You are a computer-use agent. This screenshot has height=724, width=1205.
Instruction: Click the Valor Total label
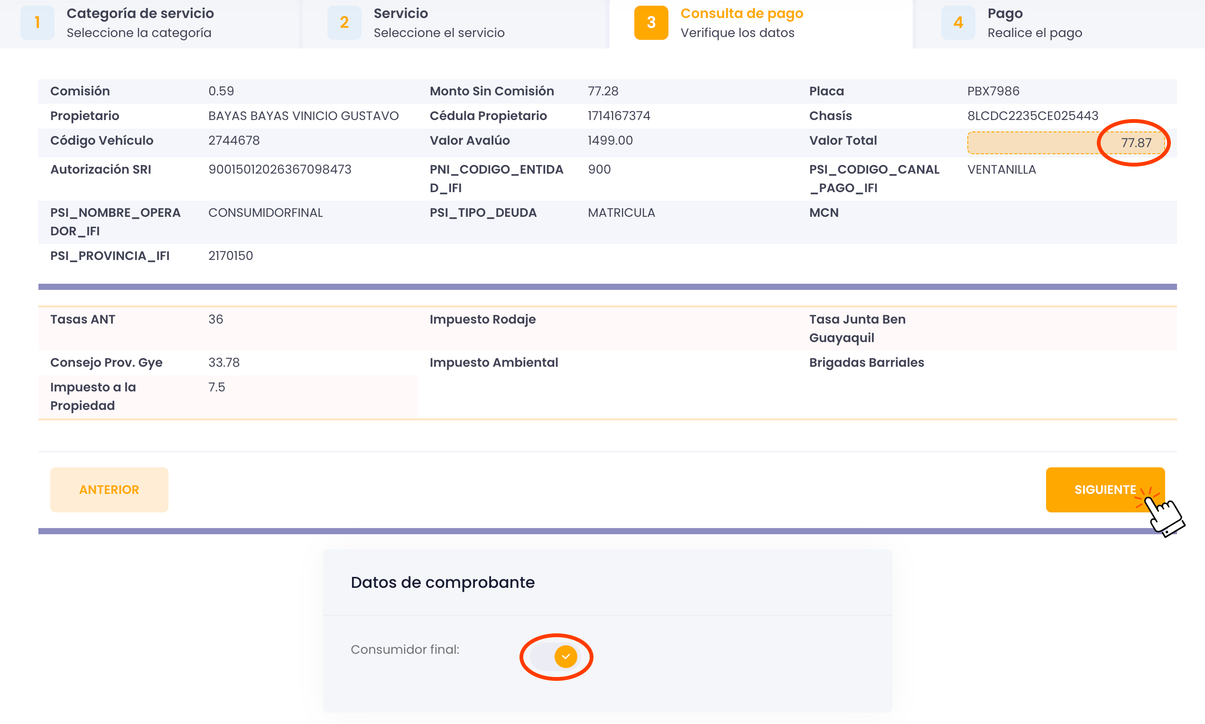(843, 140)
